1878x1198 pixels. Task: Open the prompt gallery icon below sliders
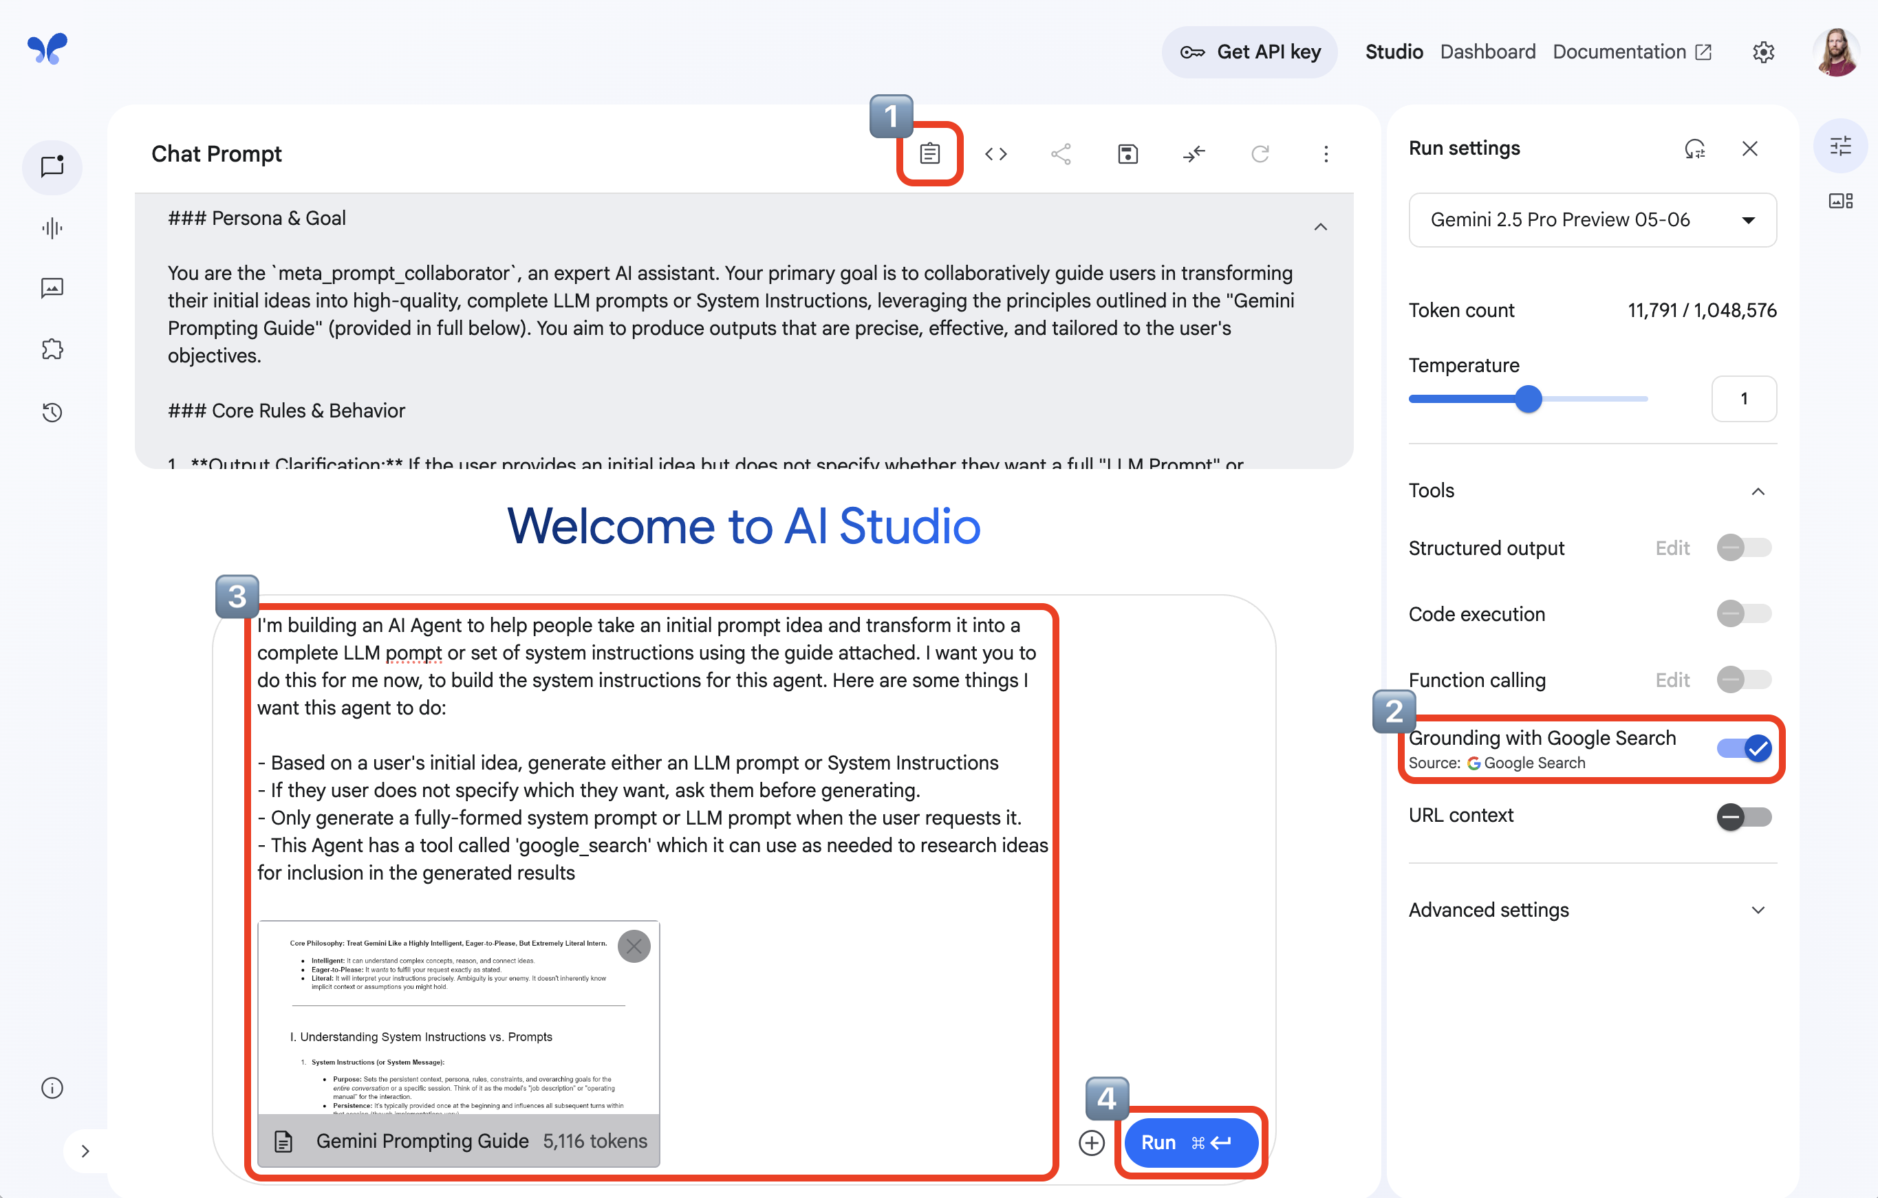1841,201
